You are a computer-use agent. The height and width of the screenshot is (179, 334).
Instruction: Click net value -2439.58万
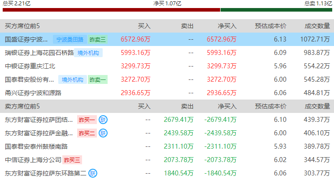(220, 133)
